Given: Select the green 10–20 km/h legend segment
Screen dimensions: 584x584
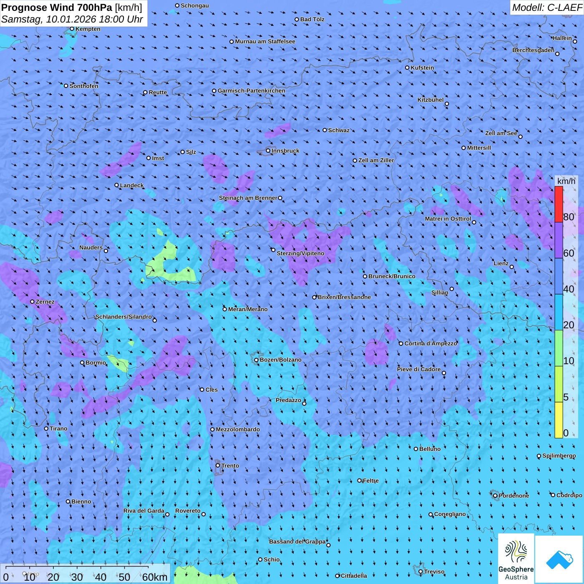Looking at the screenshot, I should coord(559,348).
